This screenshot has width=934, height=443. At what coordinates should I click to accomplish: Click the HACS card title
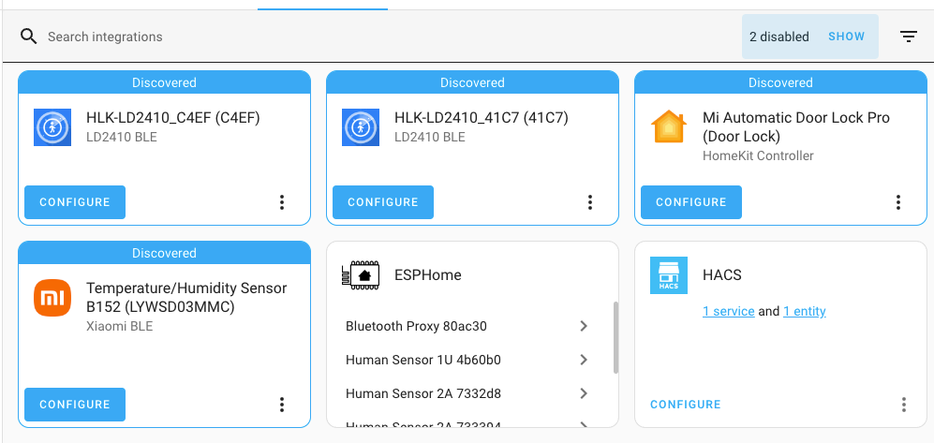722,275
